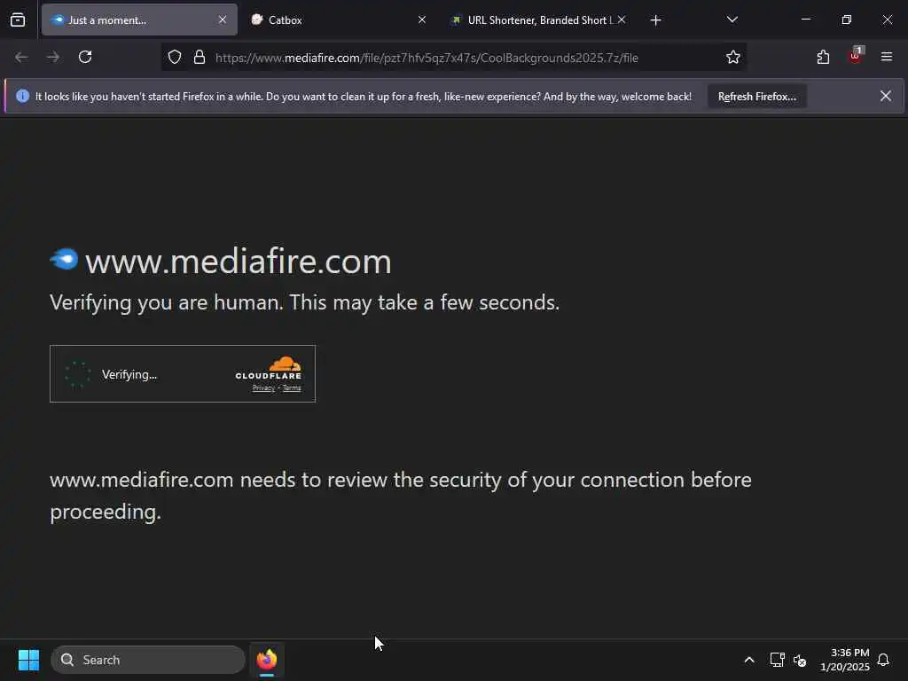
Task: Open the Firefox application menu
Action: [887, 57]
